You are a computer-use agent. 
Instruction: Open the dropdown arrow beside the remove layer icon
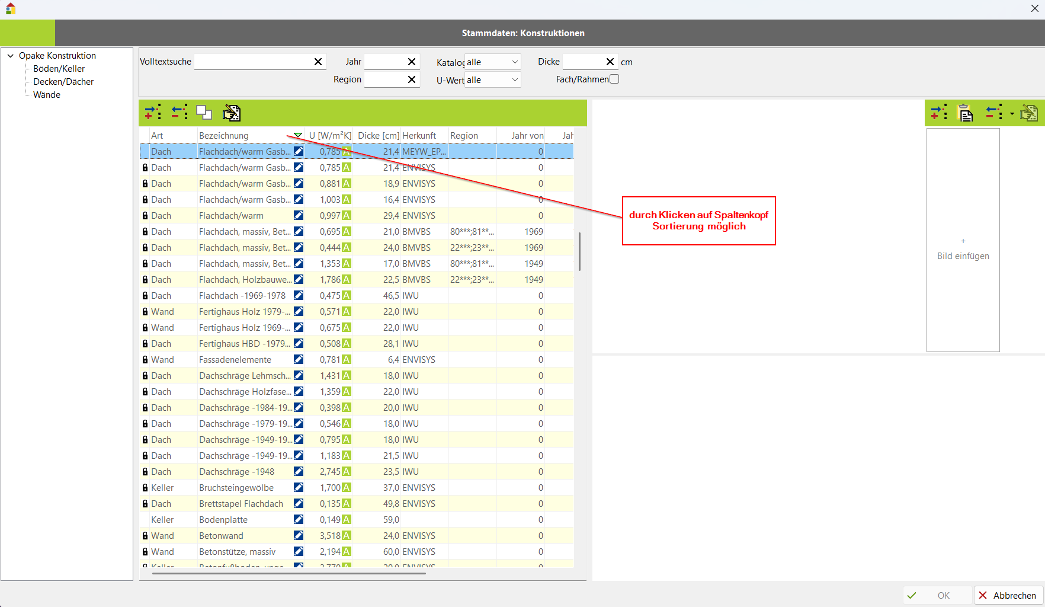1012,113
